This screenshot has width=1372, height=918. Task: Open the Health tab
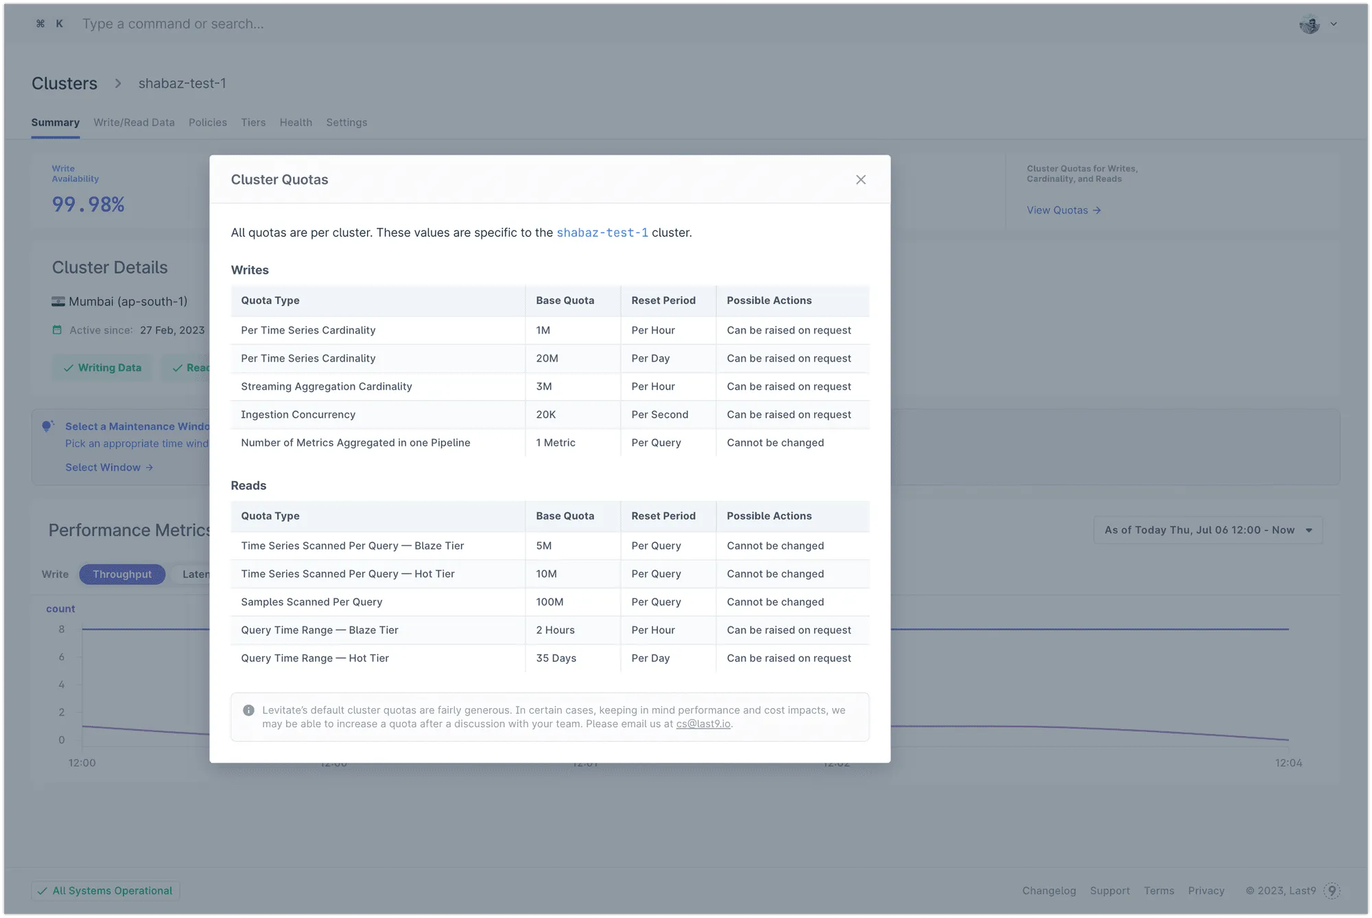[x=296, y=123]
